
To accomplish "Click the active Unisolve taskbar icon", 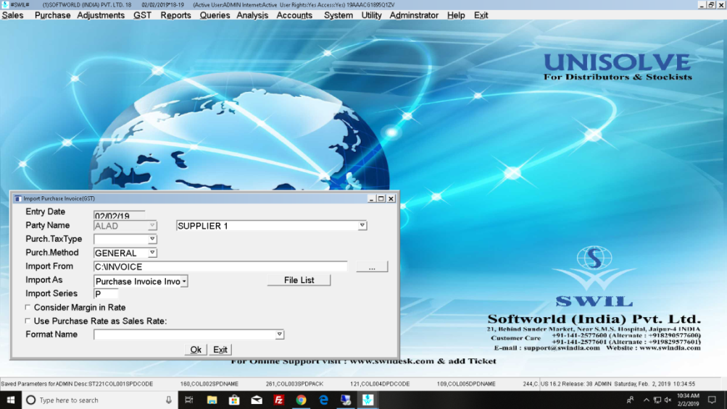I will [367, 400].
